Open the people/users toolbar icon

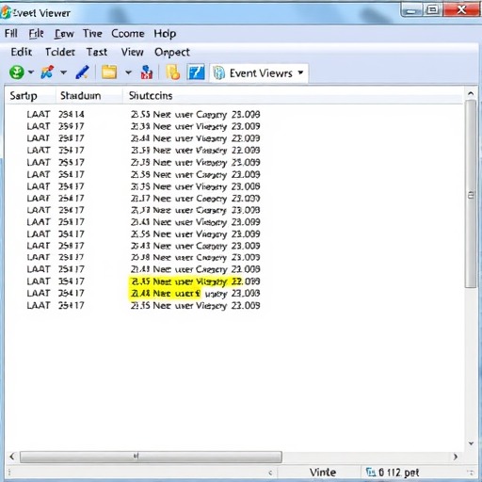tap(147, 72)
